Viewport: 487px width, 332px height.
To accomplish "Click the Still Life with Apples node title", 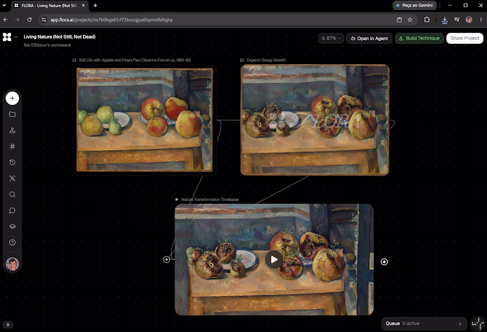I will (x=135, y=60).
